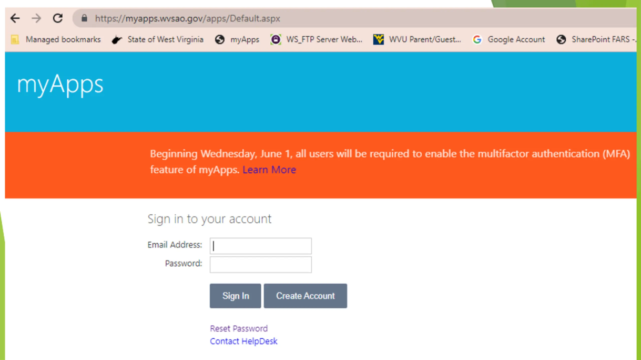The image size is (641, 360).
Task: Open the Contact HelpDesk link
Action: 244,341
